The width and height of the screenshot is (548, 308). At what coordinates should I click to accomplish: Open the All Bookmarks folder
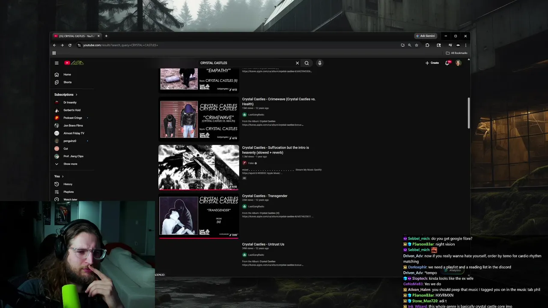tap(456, 53)
